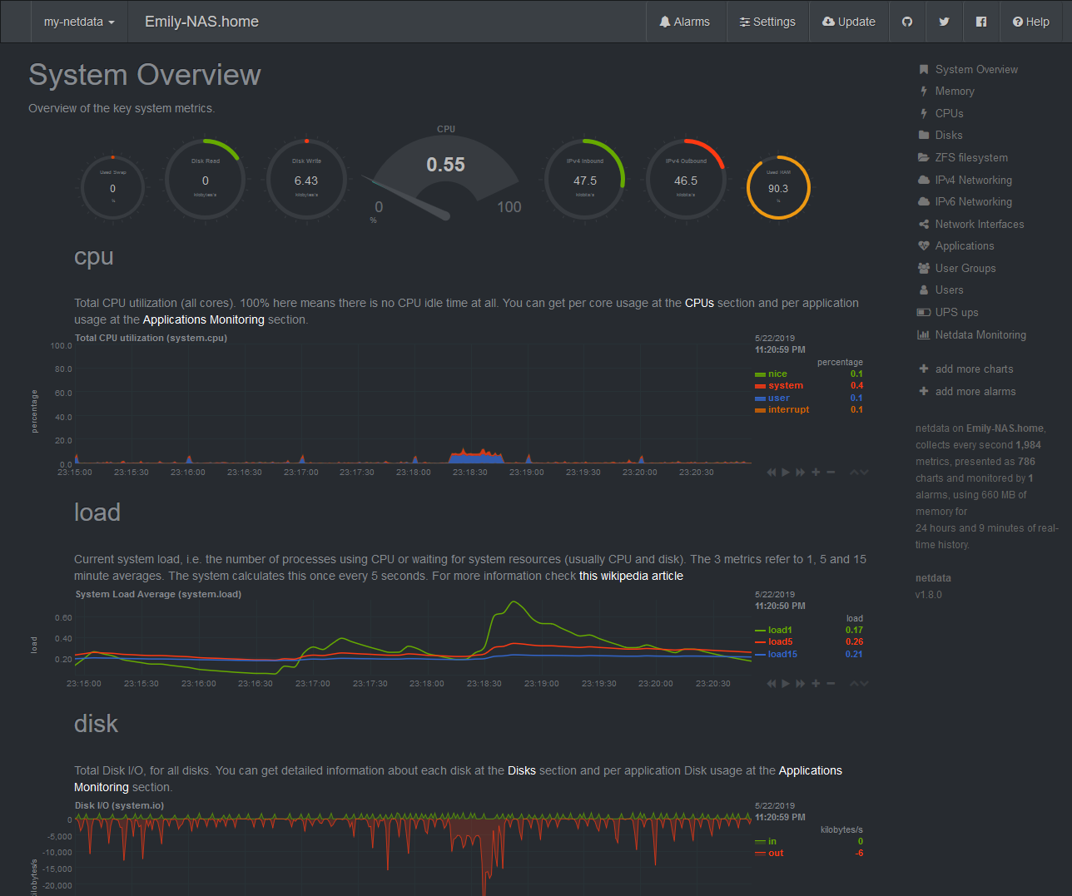The image size is (1072, 896).
Task: Pan CPU chart left with rewind icon
Action: coord(772,473)
